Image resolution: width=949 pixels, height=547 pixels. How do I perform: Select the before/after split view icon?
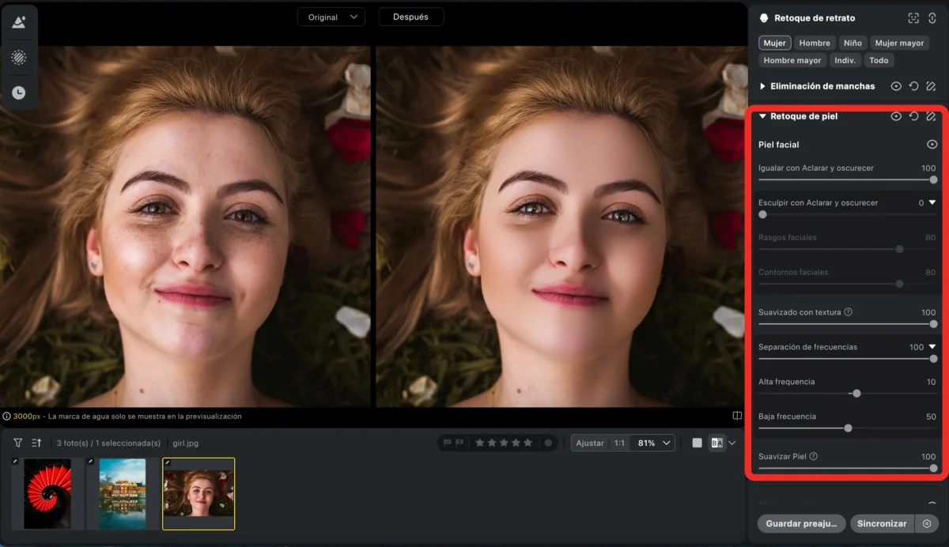point(716,443)
